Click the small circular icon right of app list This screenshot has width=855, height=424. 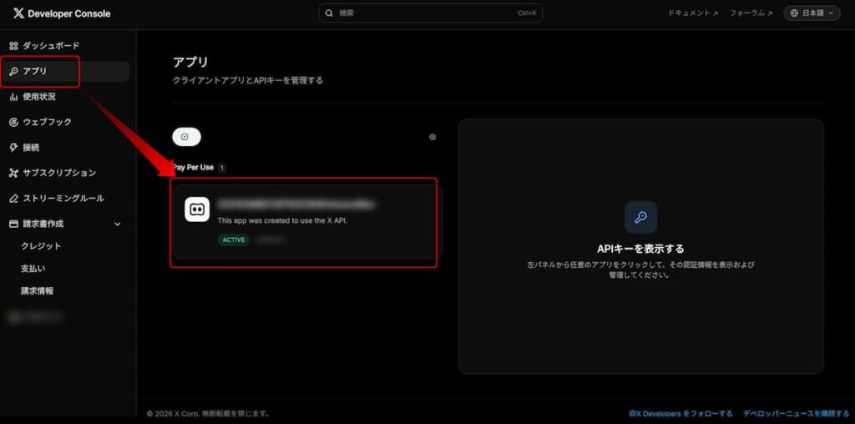(433, 137)
